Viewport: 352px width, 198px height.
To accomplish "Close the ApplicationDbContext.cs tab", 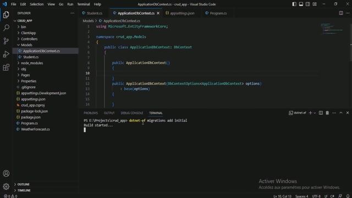I will point(158,13).
